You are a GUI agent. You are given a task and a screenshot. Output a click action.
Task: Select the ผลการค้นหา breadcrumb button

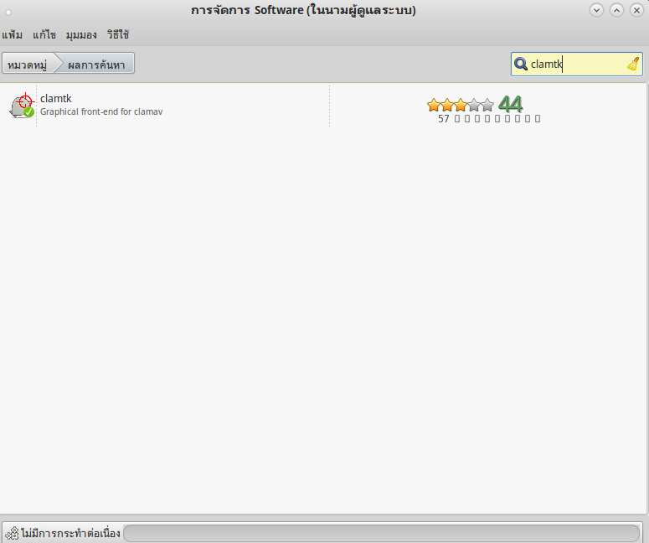[x=96, y=64]
